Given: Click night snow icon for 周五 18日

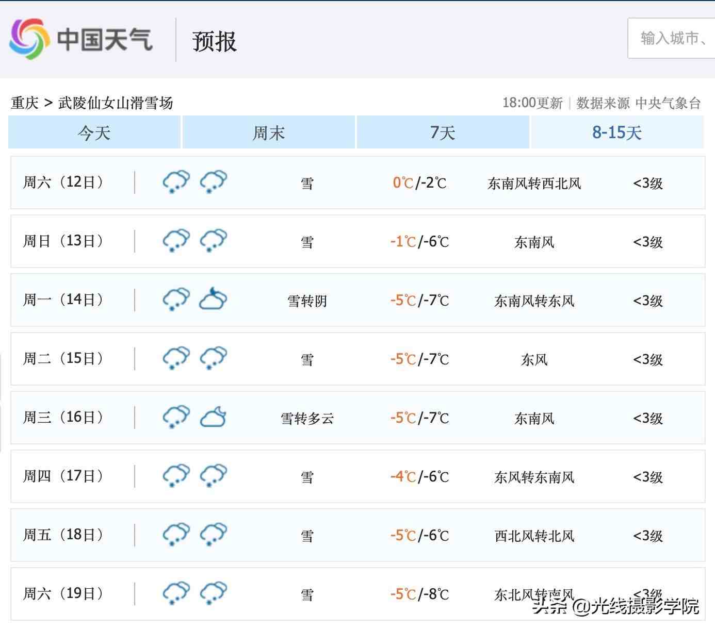Looking at the screenshot, I should (214, 535).
